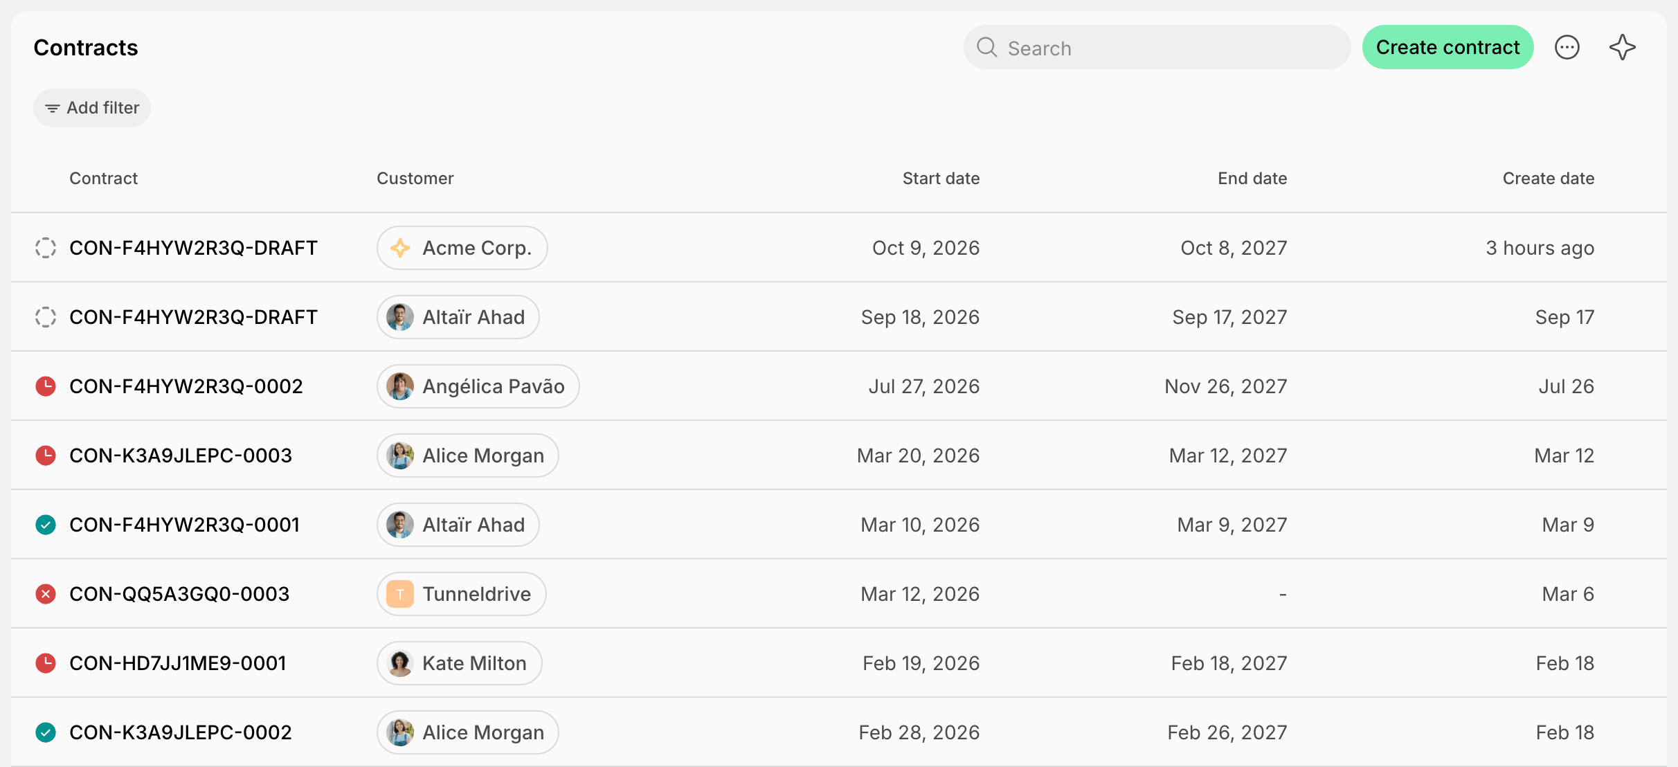Create a new contract

tap(1447, 47)
